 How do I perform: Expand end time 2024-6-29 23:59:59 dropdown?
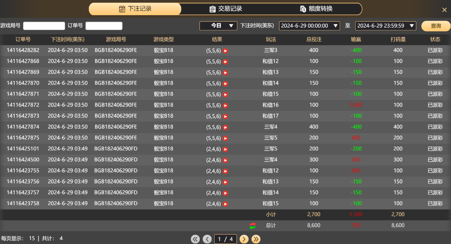385,26
